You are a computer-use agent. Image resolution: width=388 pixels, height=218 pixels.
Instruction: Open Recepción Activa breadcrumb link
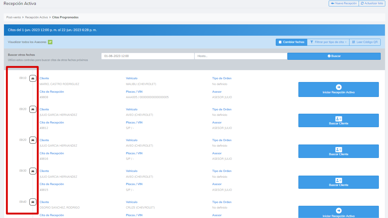point(36,17)
